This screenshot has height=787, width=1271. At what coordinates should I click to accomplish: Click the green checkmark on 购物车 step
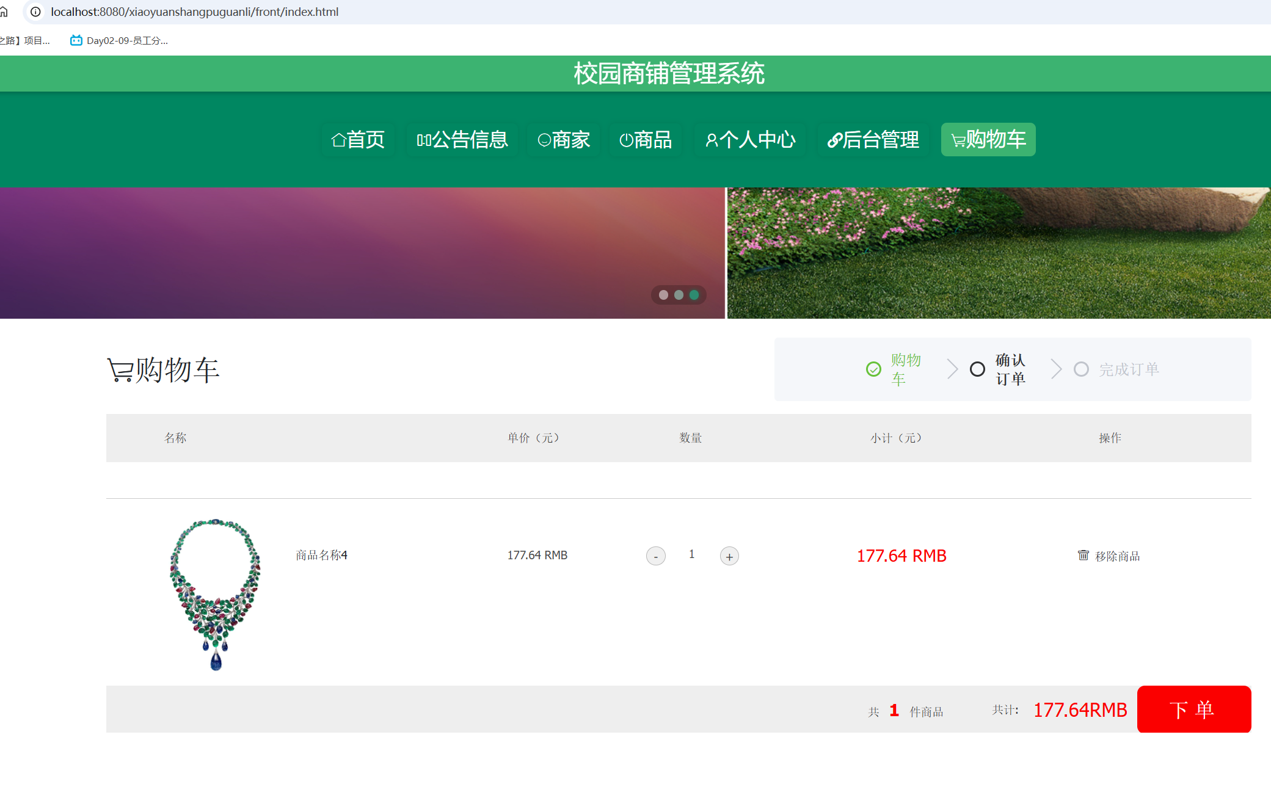(x=873, y=369)
